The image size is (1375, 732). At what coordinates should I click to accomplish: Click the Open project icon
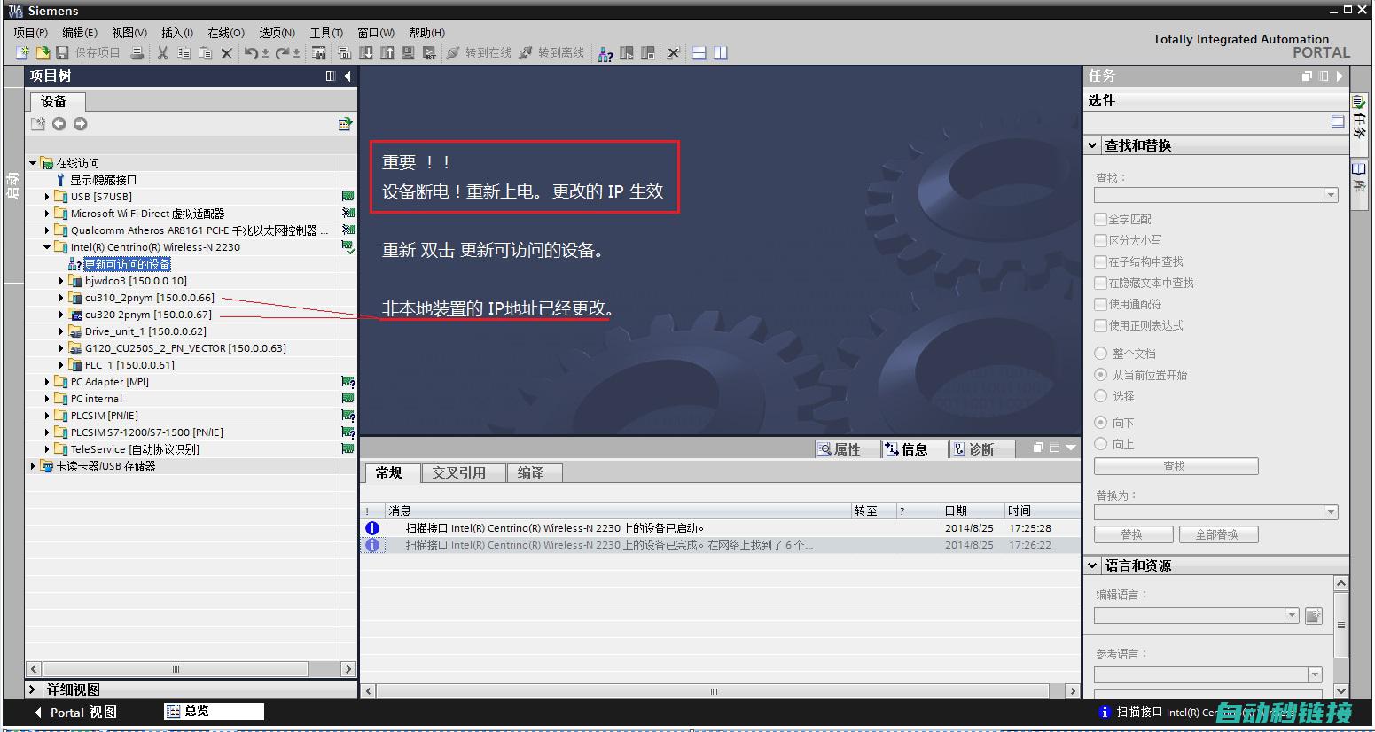pyautogui.click(x=42, y=53)
